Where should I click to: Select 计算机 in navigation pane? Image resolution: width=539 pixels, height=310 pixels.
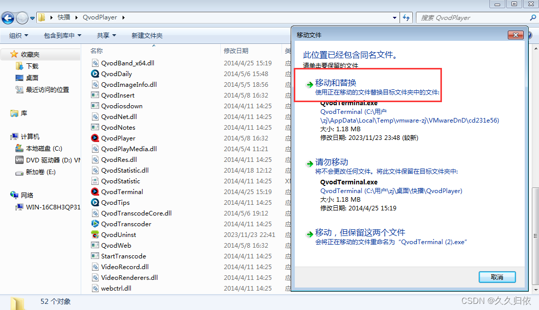(x=30, y=136)
